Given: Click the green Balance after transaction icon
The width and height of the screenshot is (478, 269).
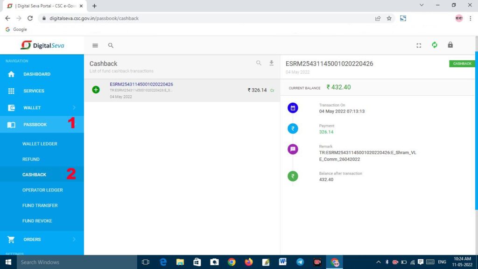Looking at the screenshot, I should click(x=293, y=176).
